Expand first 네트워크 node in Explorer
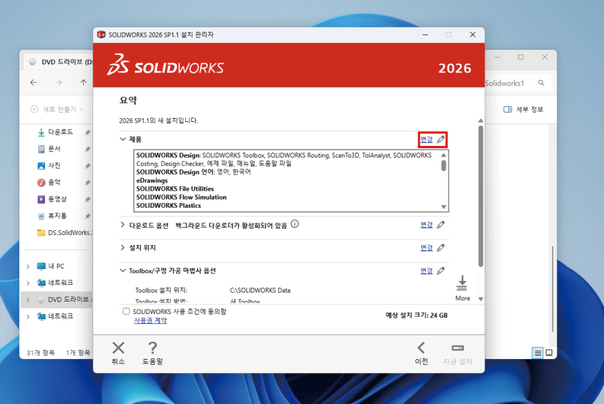This screenshot has height=404, width=604. (28, 283)
